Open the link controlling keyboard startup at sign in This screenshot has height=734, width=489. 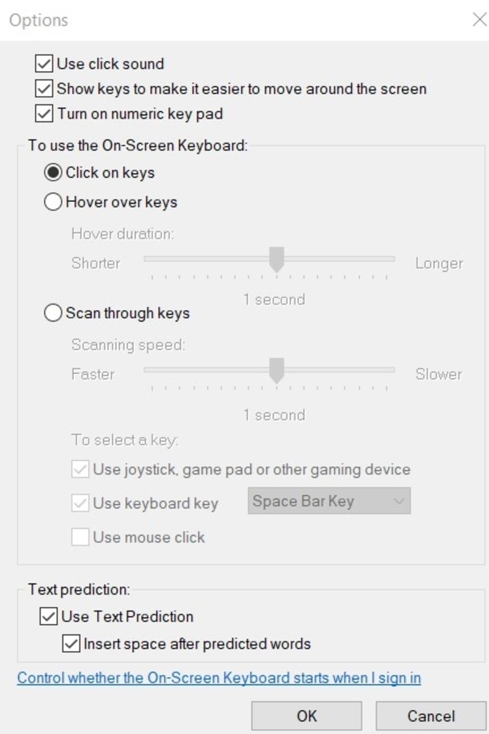click(x=219, y=678)
